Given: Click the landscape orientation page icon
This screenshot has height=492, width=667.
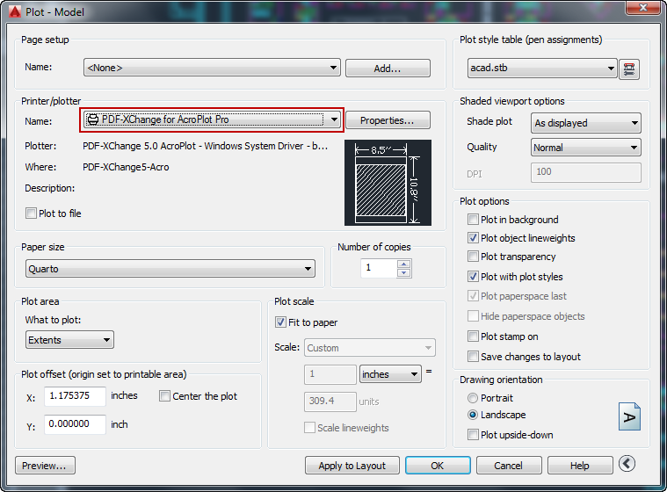Looking at the screenshot, I should coord(629,416).
